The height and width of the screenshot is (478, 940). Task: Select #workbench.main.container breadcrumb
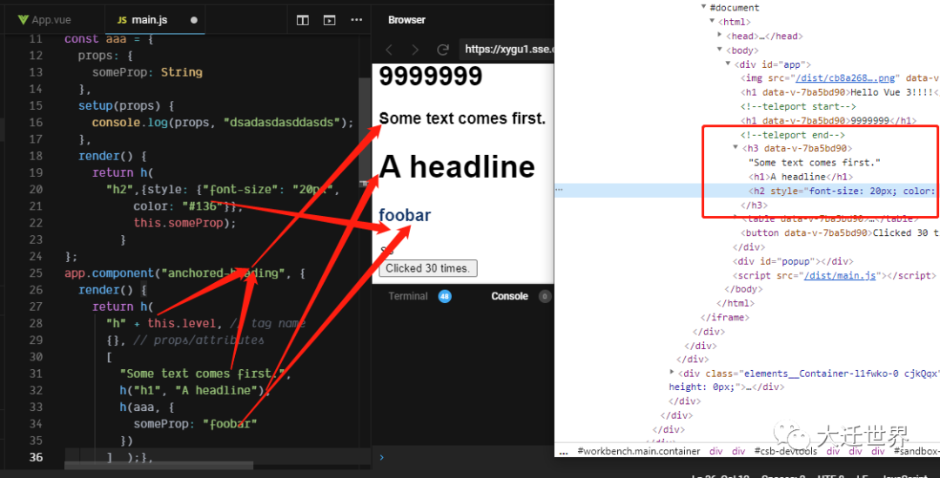click(639, 451)
